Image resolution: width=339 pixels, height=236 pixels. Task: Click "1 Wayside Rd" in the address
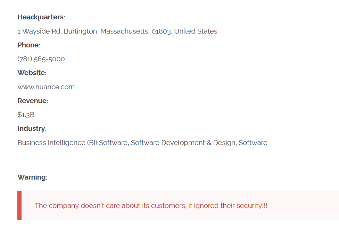click(39, 31)
